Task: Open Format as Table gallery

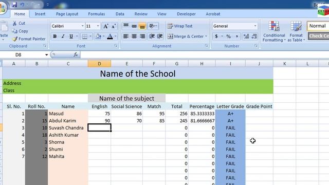Action: pyautogui.click(x=296, y=31)
